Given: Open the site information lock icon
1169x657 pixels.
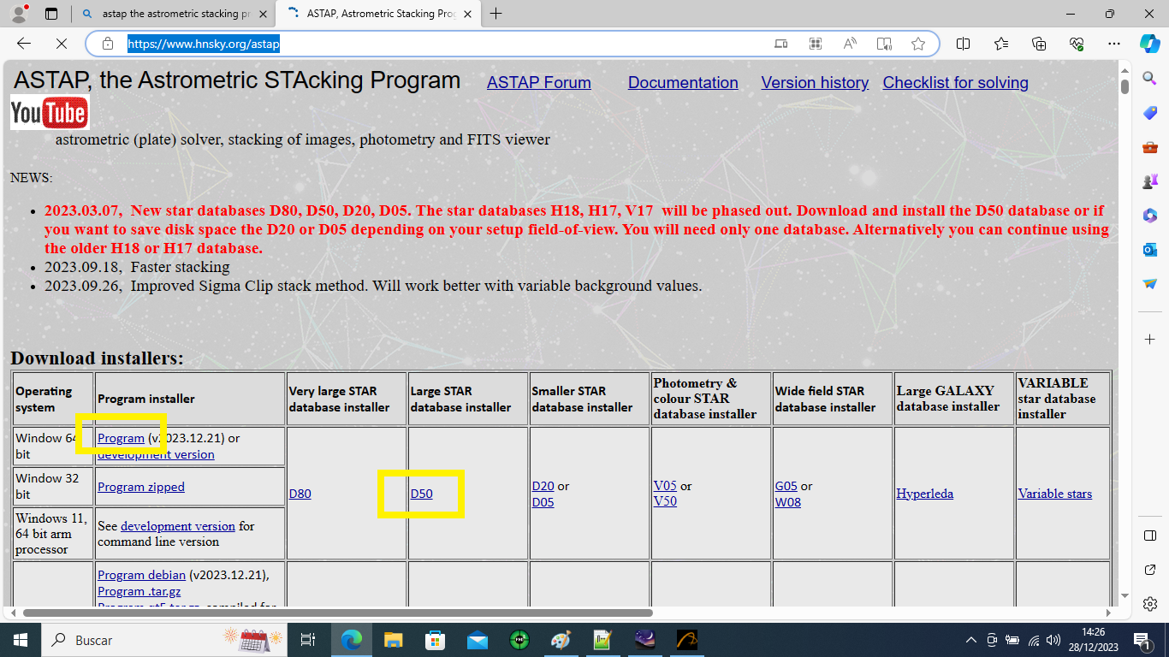Looking at the screenshot, I should [108, 44].
